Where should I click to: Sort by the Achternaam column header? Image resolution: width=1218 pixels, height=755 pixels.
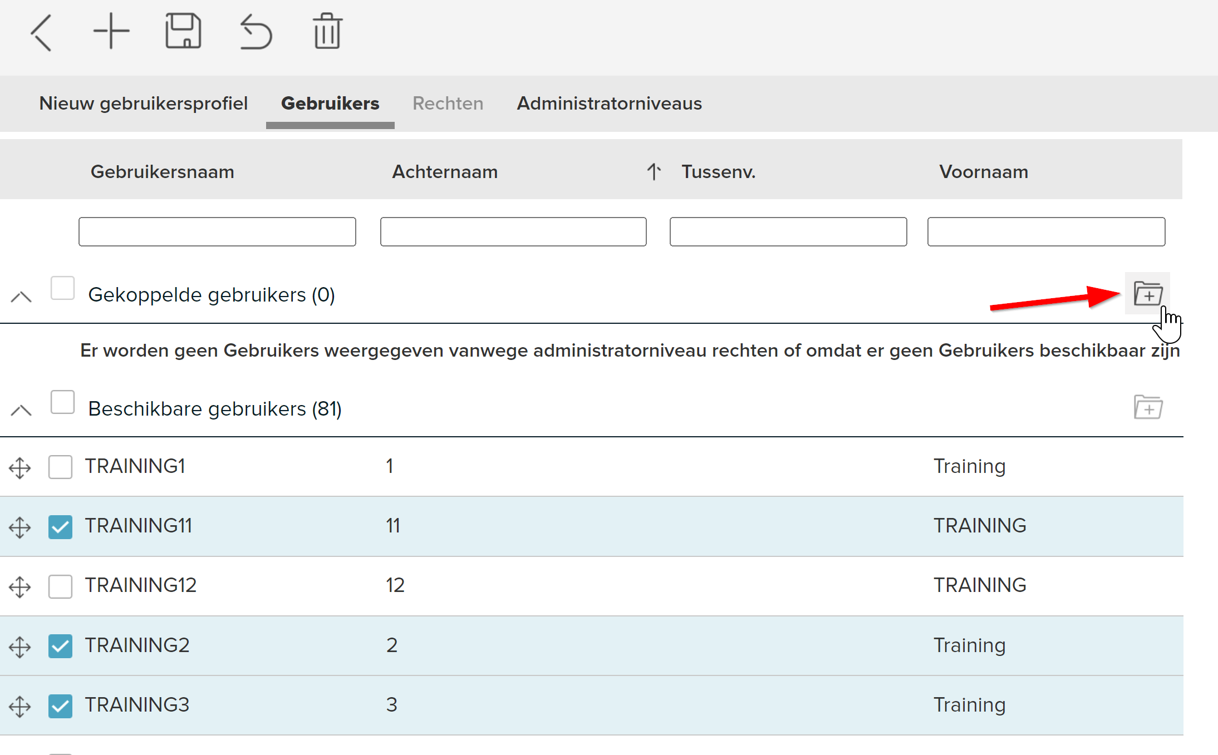(445, 171)
